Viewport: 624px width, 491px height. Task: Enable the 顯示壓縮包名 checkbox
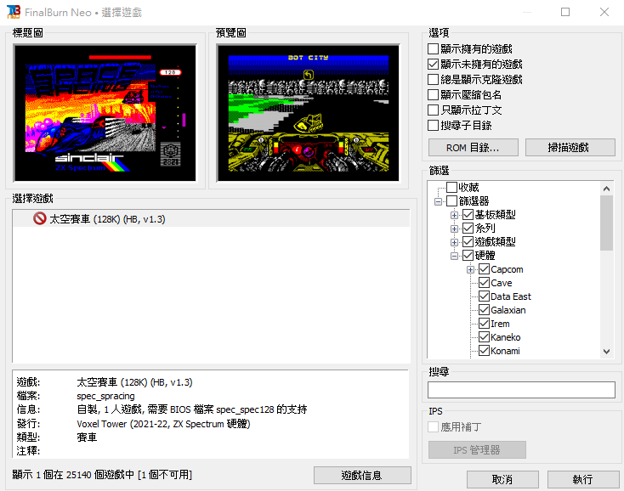(433, 94)
